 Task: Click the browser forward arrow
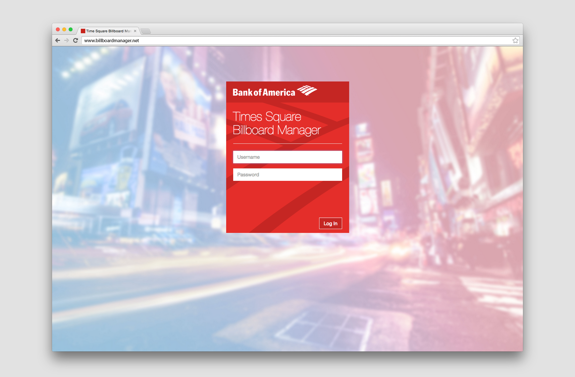pos(66,40)
